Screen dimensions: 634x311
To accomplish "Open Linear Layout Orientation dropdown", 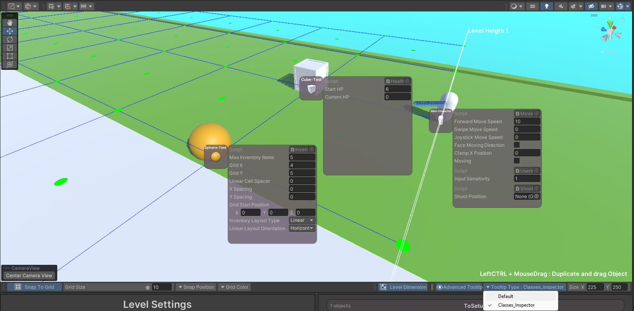I will pos(302,228).
